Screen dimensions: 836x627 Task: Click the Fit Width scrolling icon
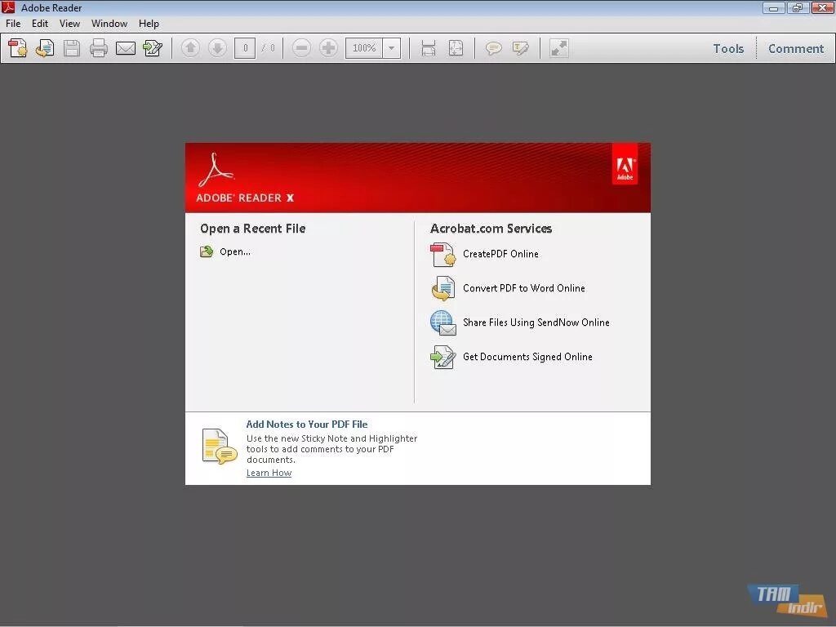(428, 48)
